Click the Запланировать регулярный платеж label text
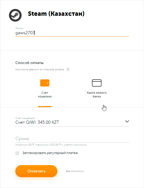The image size is (144, 188). pos(50,153)
